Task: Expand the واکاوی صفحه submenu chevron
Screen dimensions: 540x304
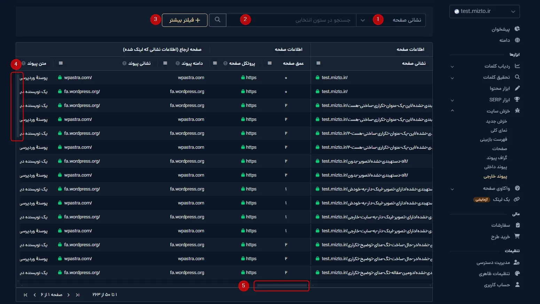Action: [452, 189]
